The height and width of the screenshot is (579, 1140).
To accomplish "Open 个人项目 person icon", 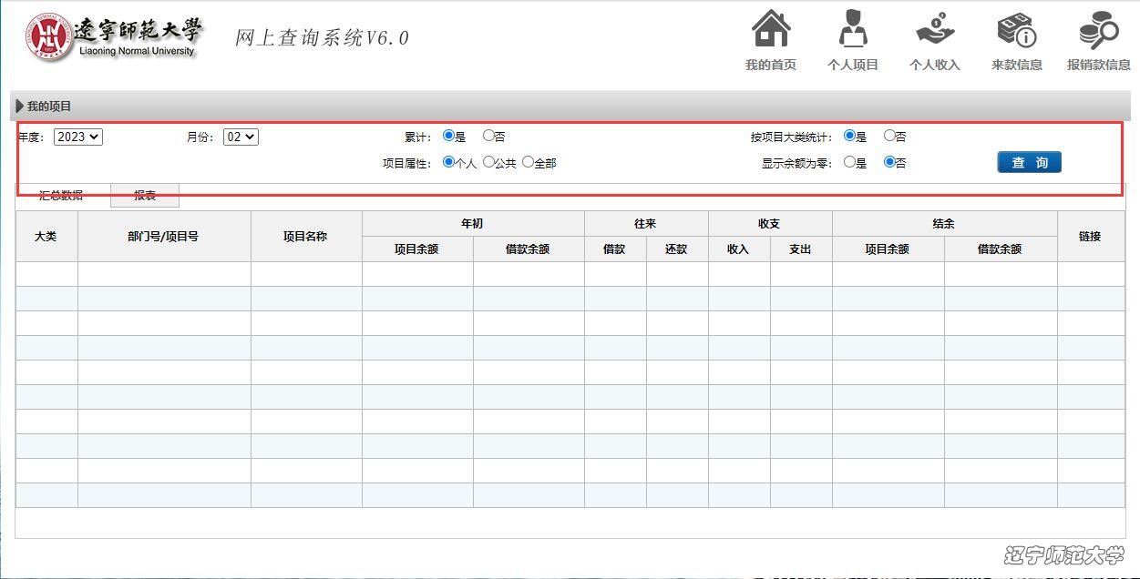I will click(852, 30).
